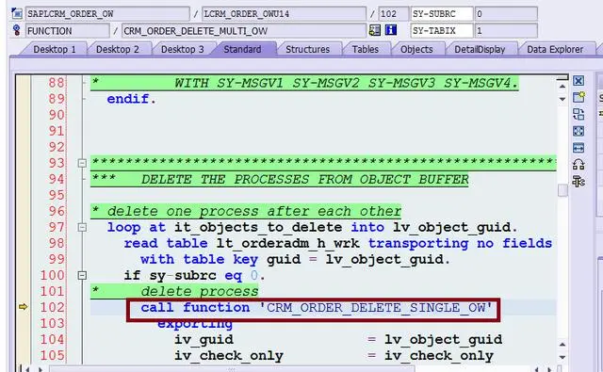The width and height of the screenshot is (603, 372).
Task: Click line number 88
Action: (x=57, y=83)
